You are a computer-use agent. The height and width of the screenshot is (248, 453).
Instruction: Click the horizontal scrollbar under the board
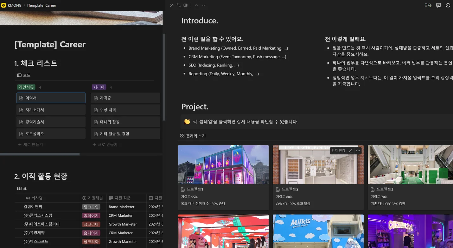[x=40, y=154]
